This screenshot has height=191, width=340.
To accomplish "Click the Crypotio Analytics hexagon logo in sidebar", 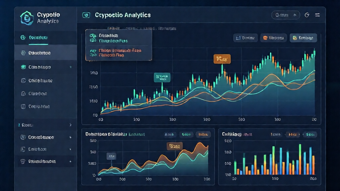I will (27, 18).
